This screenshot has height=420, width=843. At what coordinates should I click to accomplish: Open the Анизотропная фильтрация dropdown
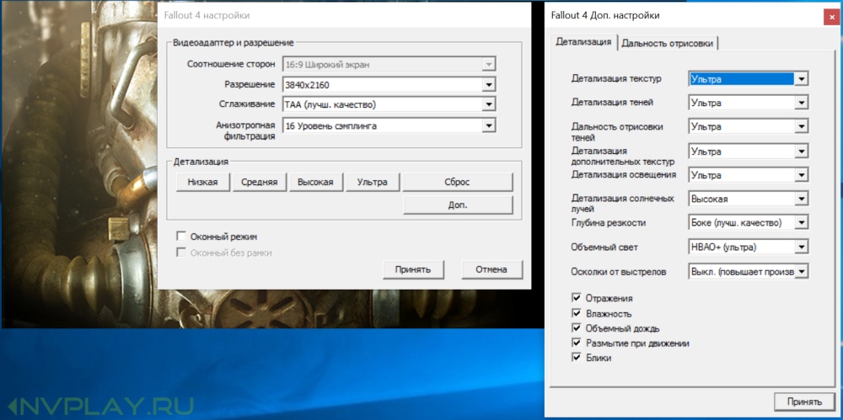click(x=389, y=125)
